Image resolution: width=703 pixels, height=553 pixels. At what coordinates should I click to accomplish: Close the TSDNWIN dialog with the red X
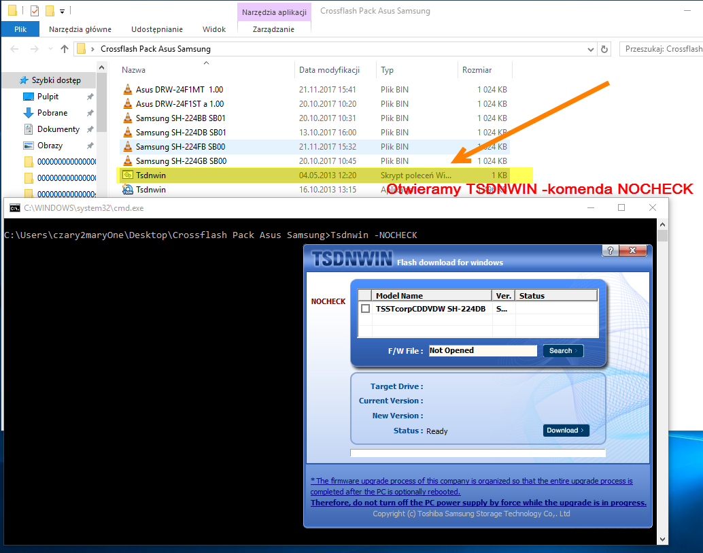click(632, 250)
